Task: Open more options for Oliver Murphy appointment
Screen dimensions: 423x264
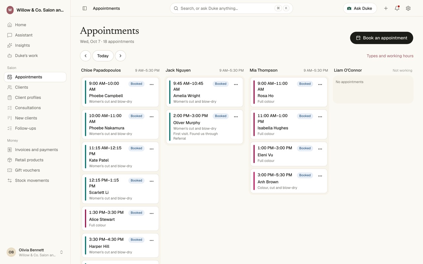Action: tap(236, 117)
